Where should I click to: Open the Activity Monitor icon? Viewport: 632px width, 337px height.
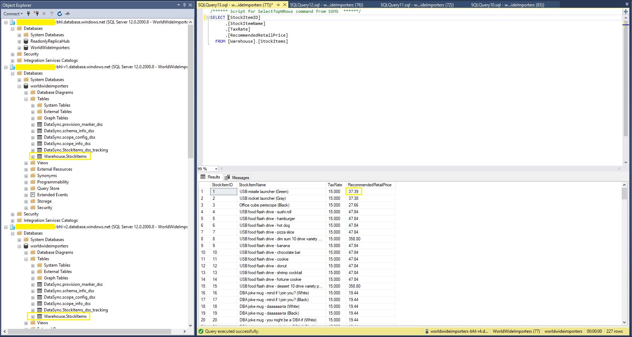pyautogui.click(x=67, y=14)
